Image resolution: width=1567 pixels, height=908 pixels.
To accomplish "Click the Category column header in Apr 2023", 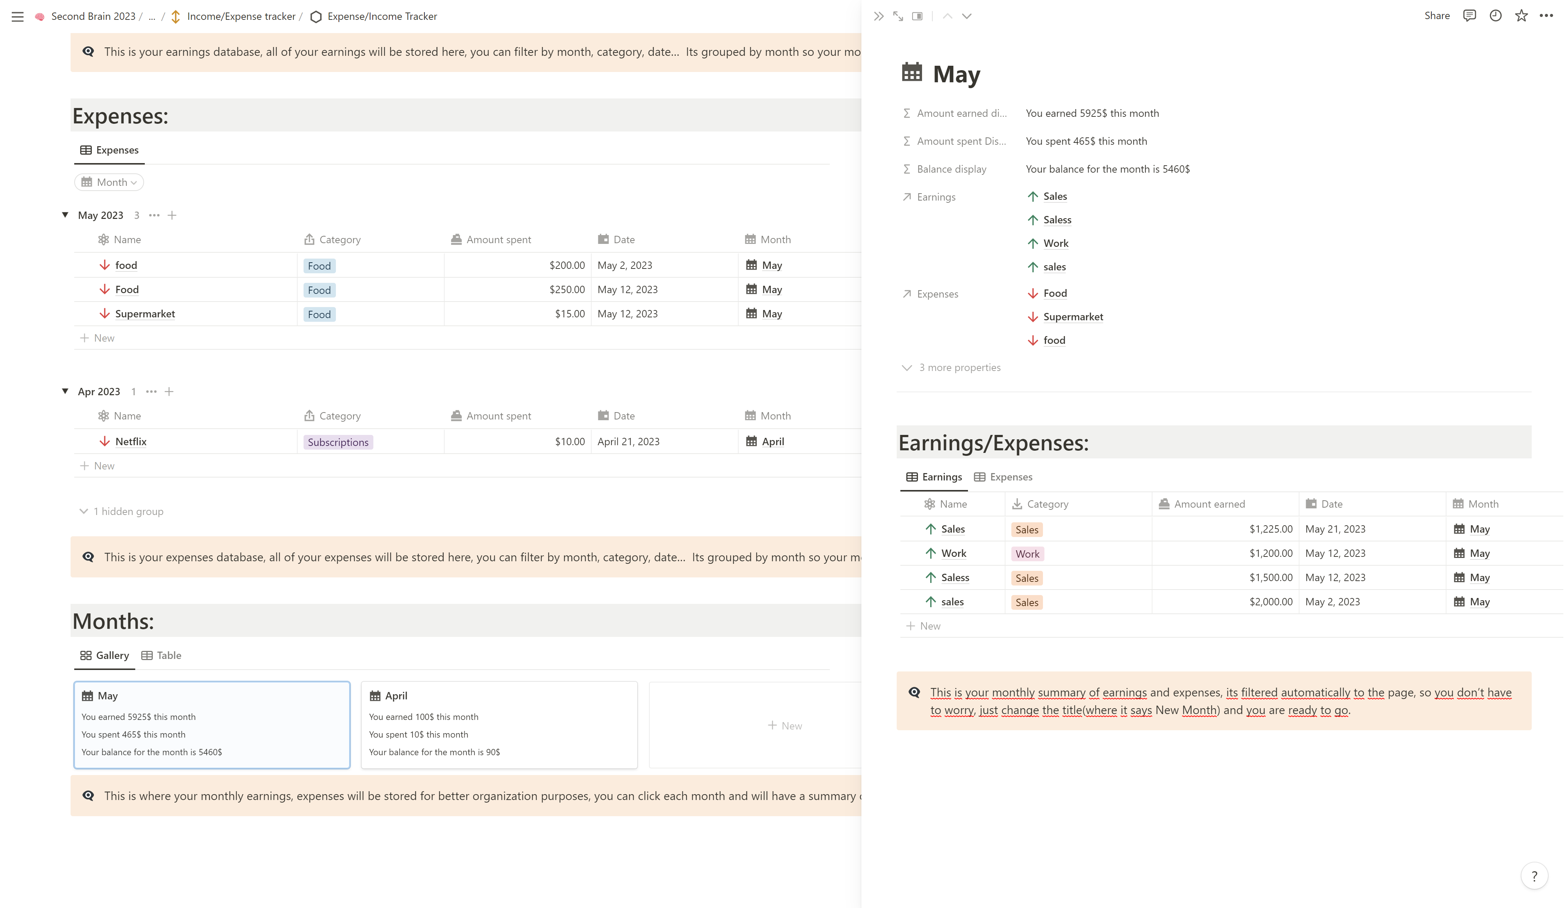I will [333, 417].
